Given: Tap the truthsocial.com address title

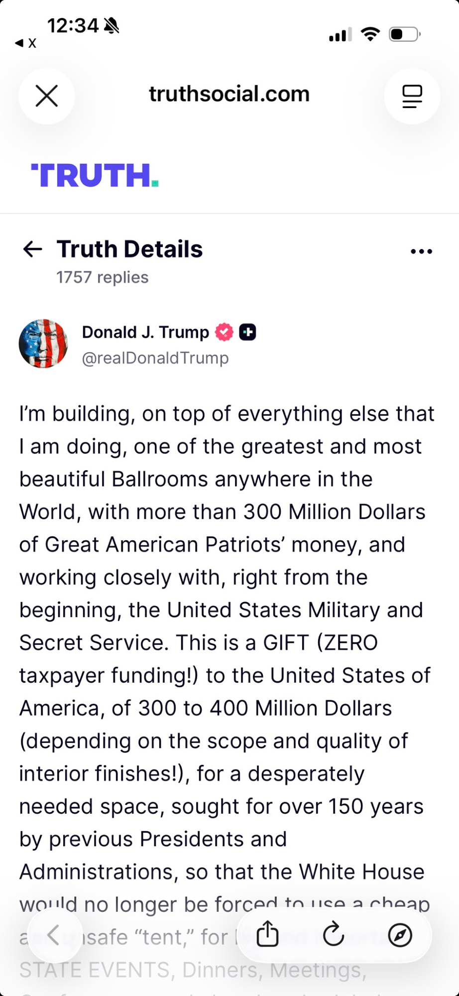Looking at the screenshot, I should pyautogui.click(x=229, y=94).
